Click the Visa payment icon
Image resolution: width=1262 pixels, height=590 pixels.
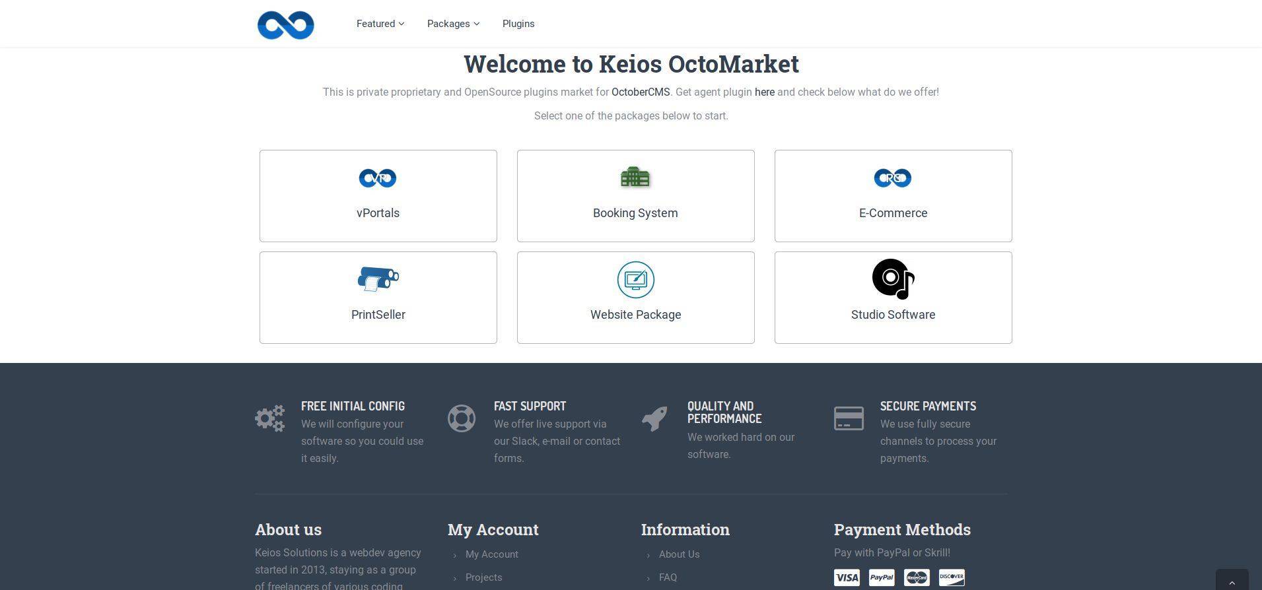(x=847, y=577)
